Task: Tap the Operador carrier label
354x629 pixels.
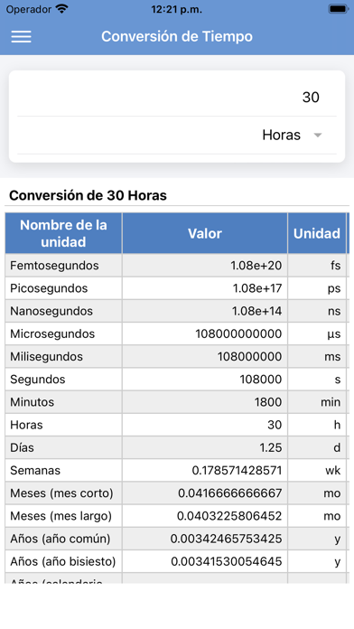Action: click(x=29, y=9)
